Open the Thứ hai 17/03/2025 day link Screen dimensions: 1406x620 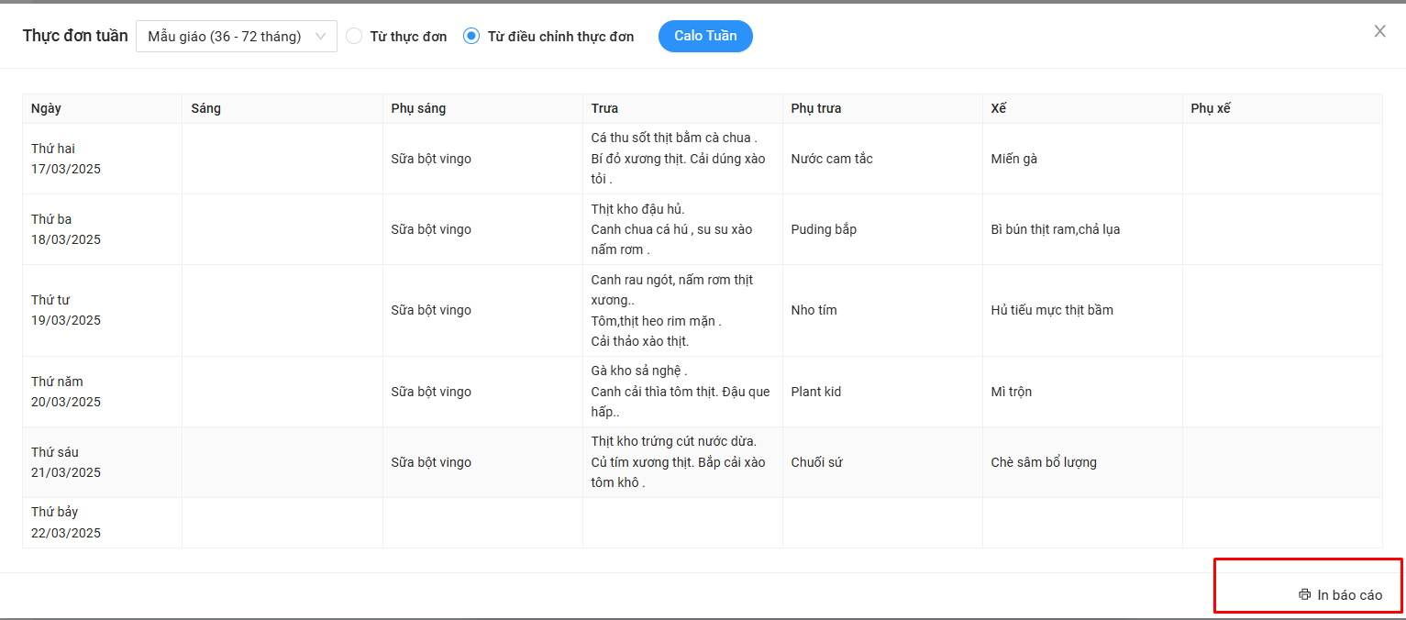tap(65, 159)
